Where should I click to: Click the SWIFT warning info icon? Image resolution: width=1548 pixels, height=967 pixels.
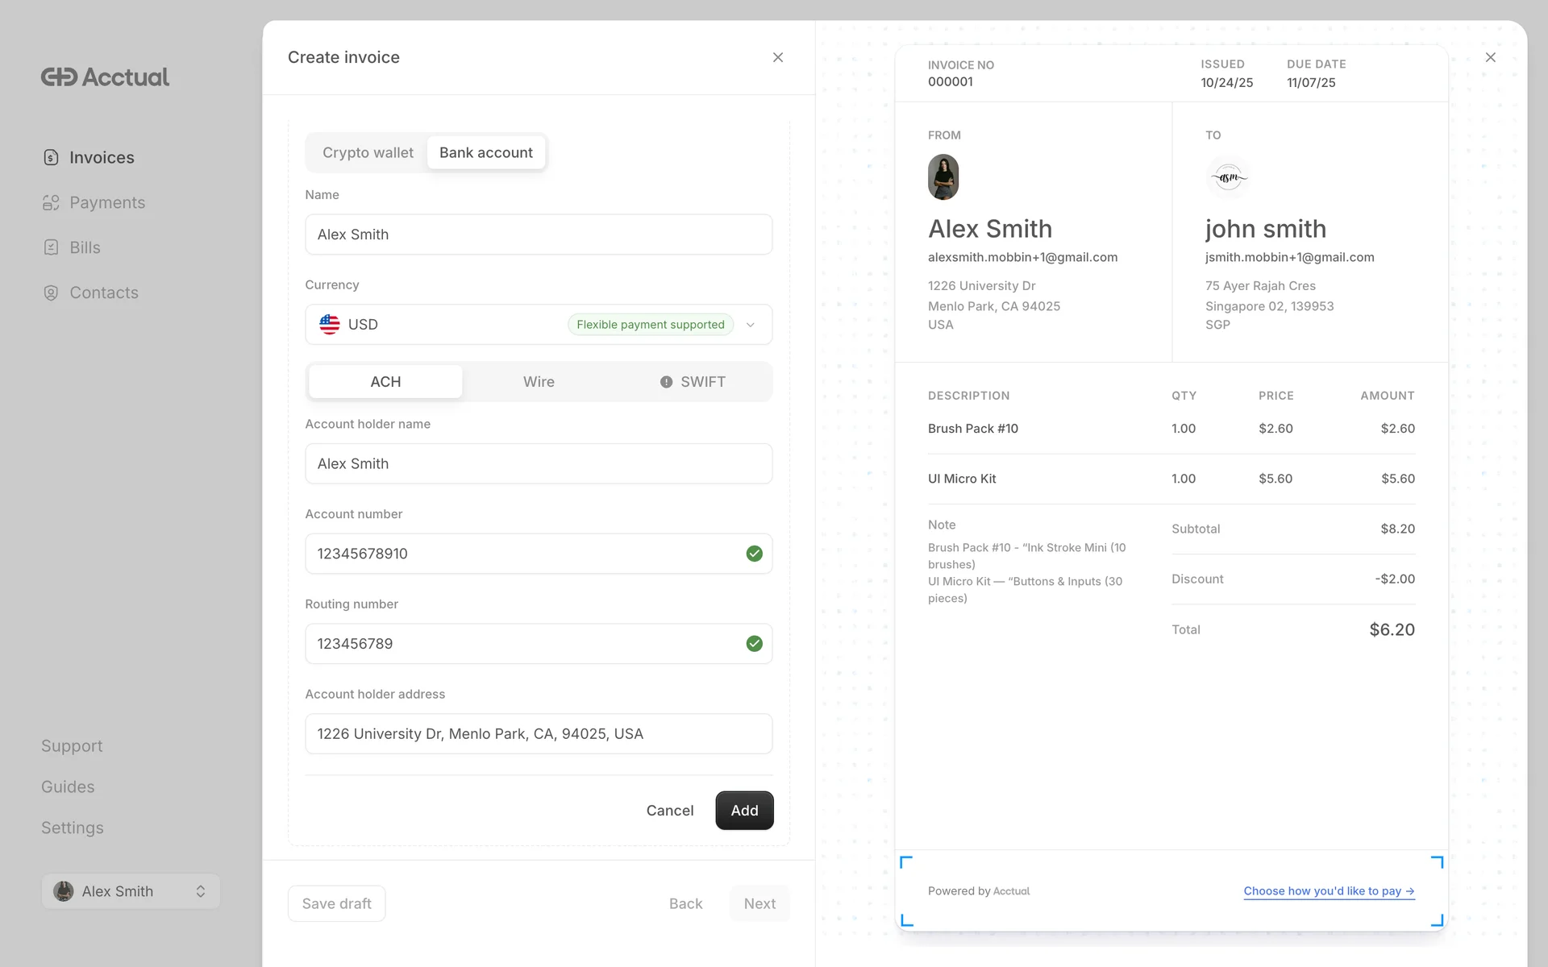point(666,382)
